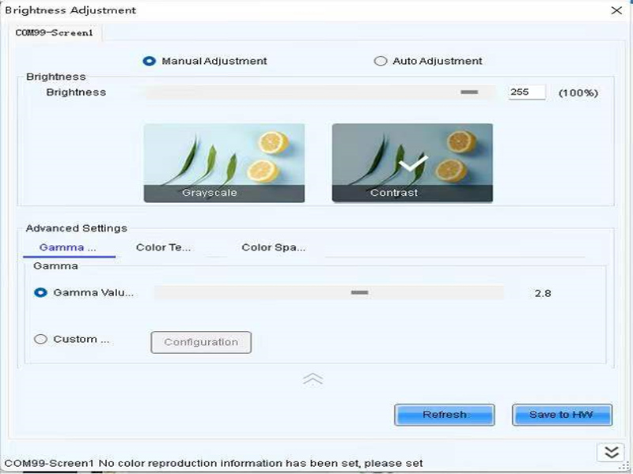The image size is (633, 474).
Task: Collapse Advanced Settings with the double up chevron
Action: click(x=313, y=379)
